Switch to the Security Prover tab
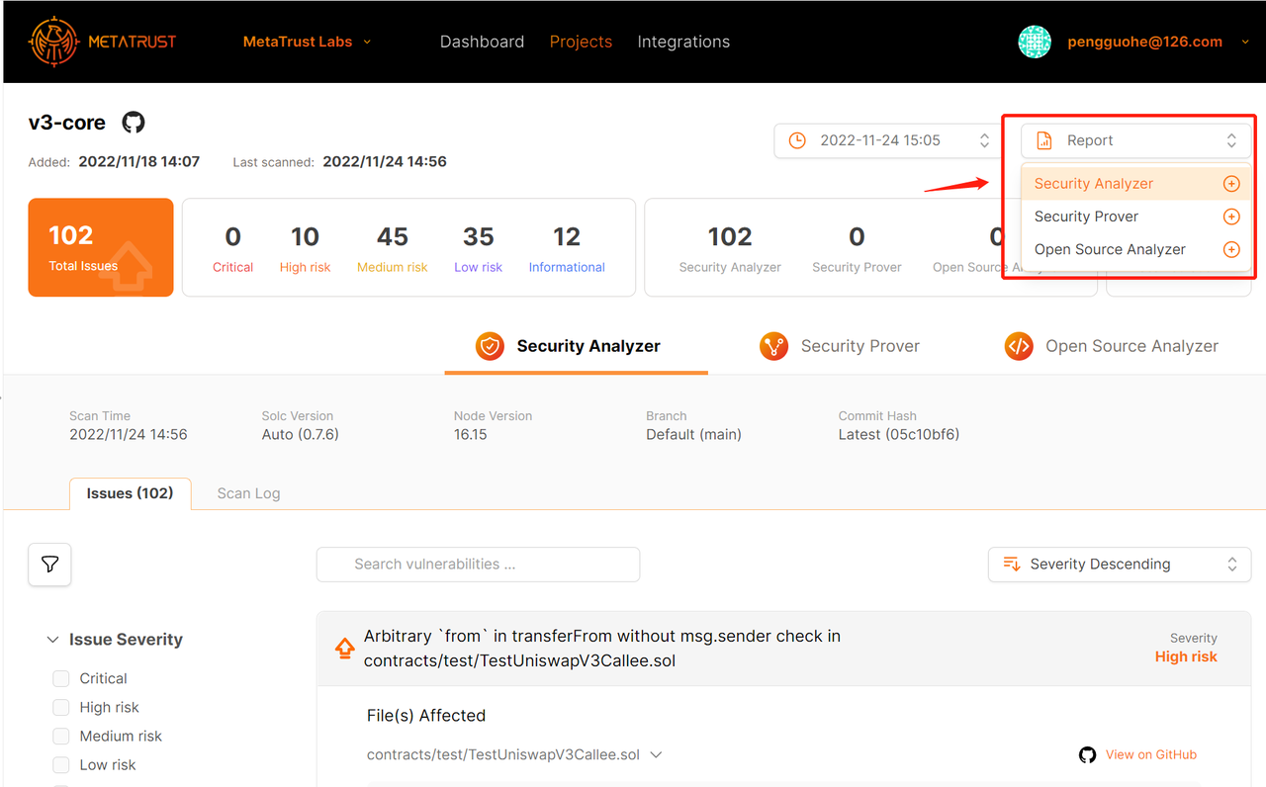 point(840,346)
